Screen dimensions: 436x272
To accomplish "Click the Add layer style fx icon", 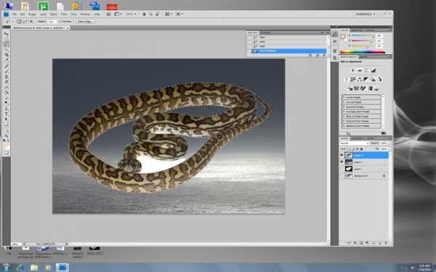I will pyautogui.click(x=355, y=243).
